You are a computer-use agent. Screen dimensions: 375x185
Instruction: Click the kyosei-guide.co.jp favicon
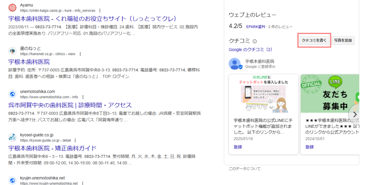[x=12, y=138]
